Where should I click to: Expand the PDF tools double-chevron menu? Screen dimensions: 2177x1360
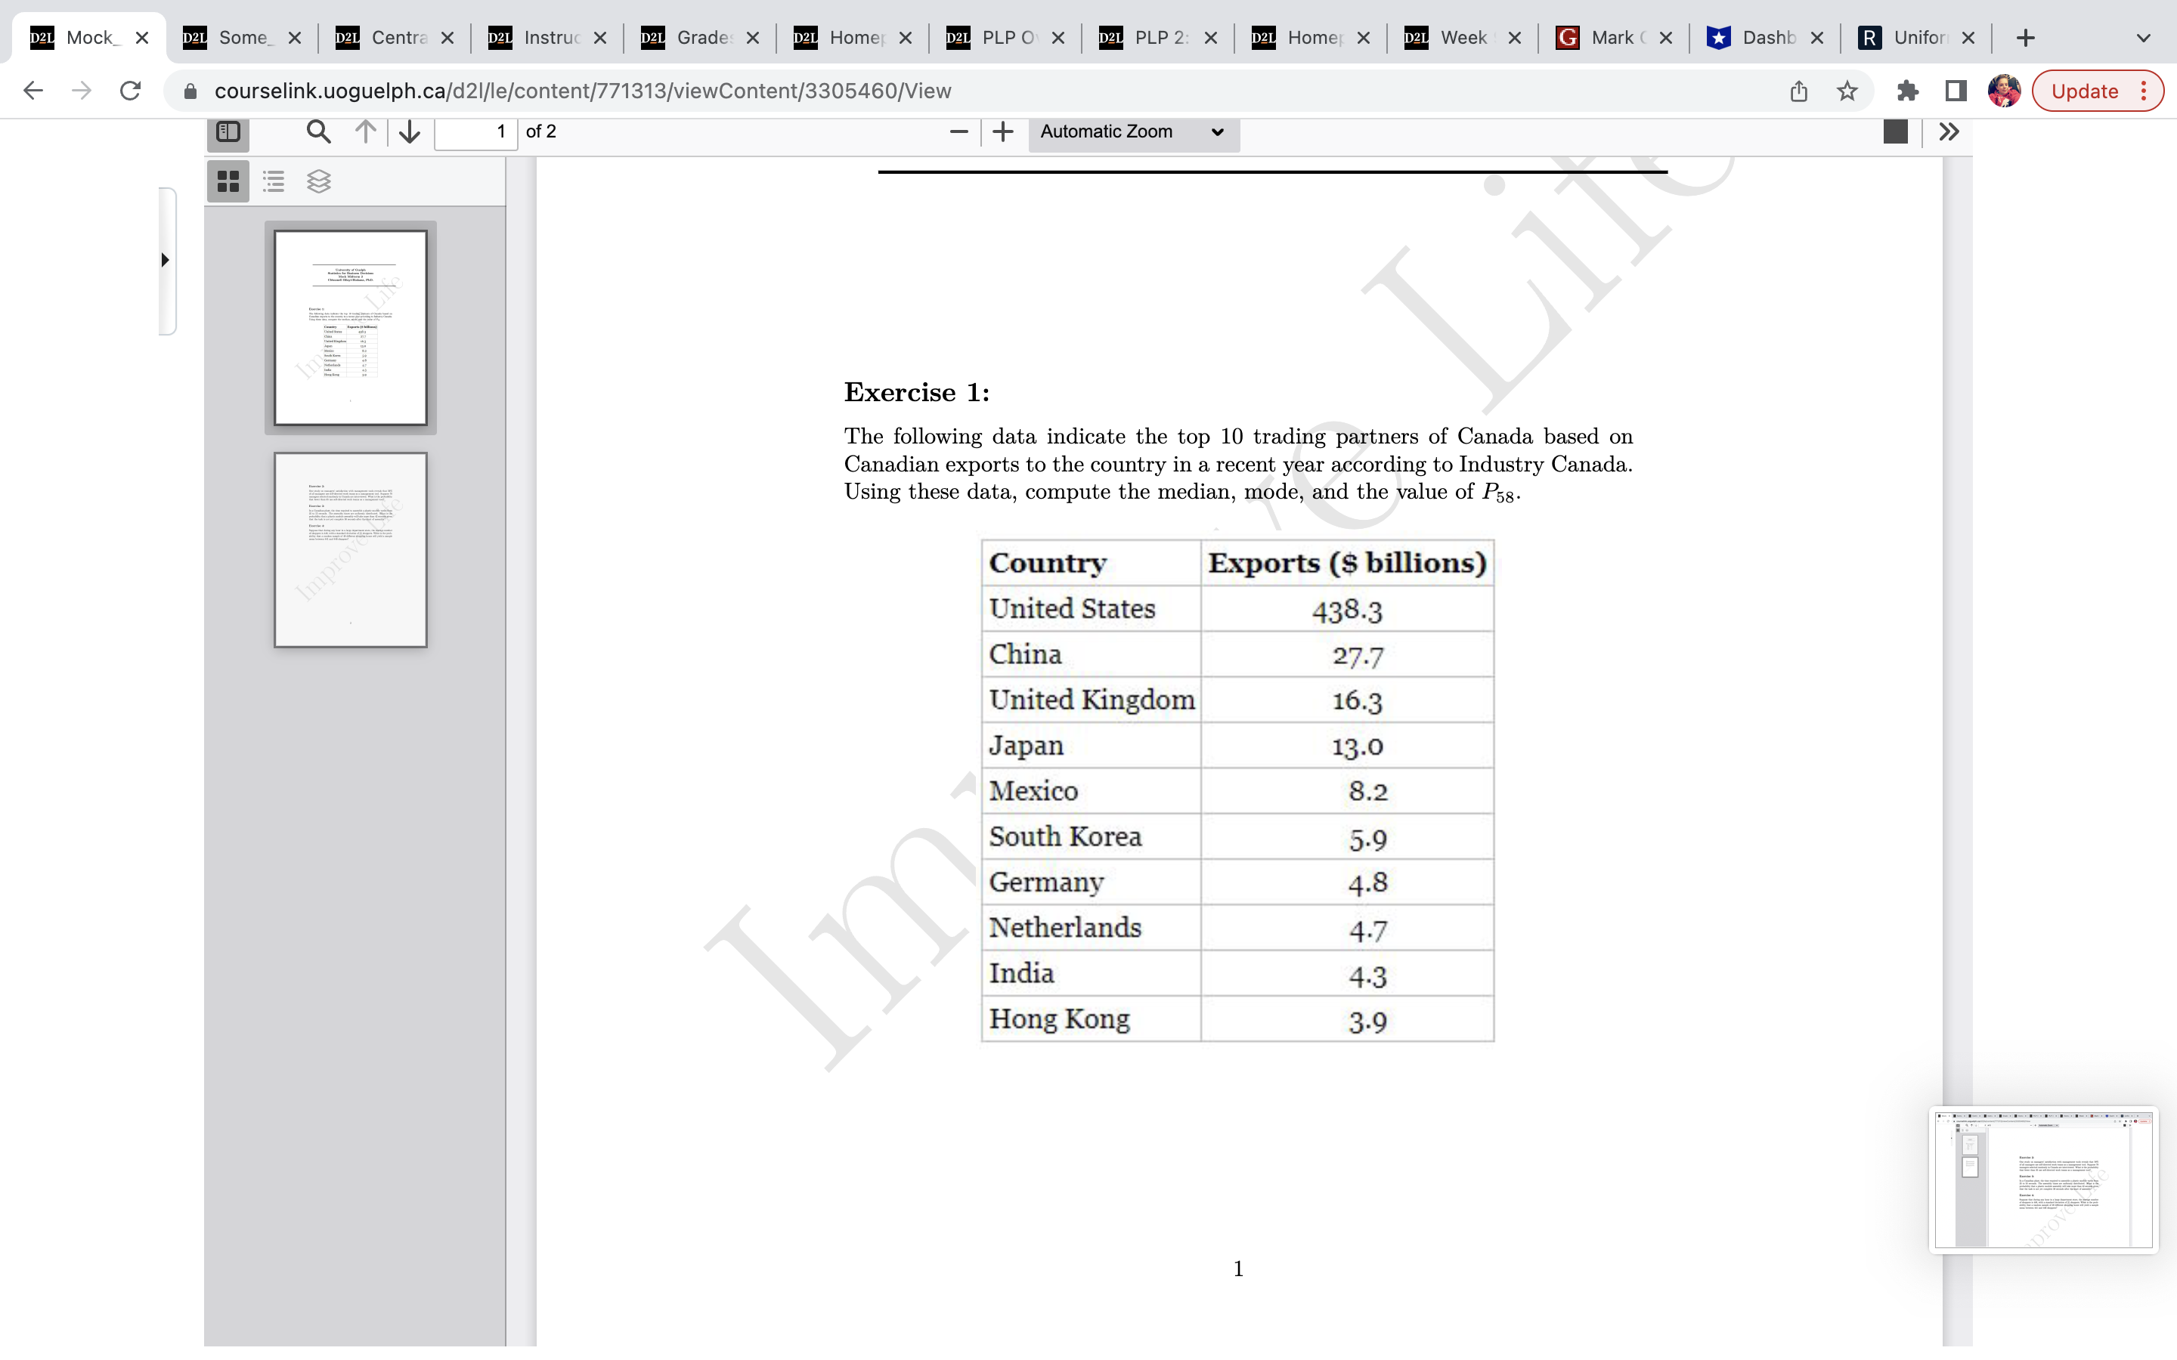tap(1949, 131)
